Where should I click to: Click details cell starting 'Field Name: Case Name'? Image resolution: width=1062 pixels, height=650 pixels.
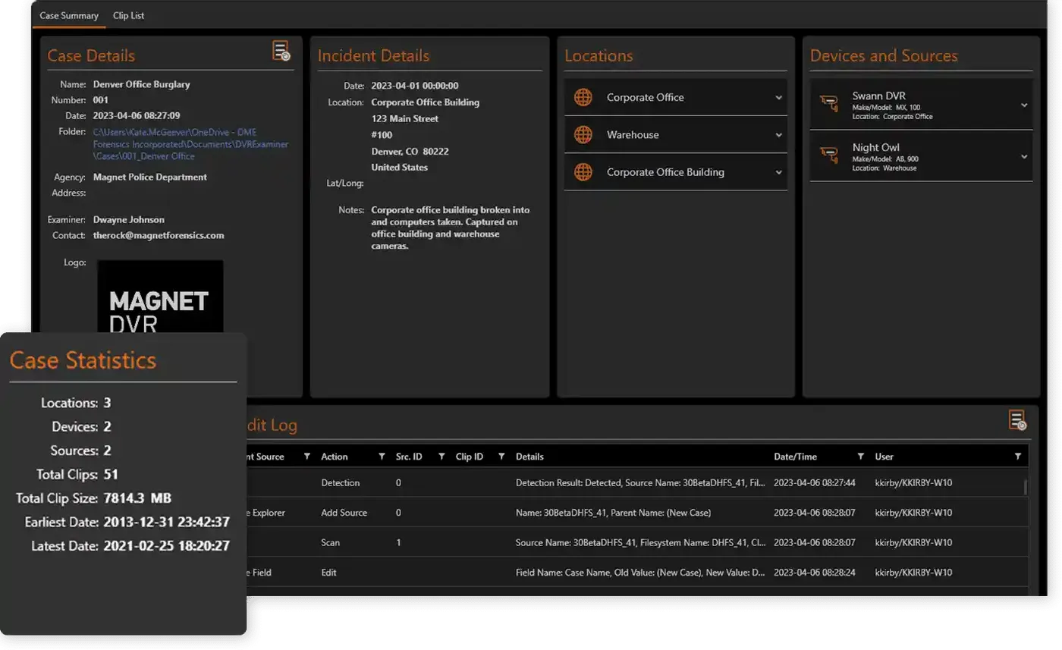point(640,573)
